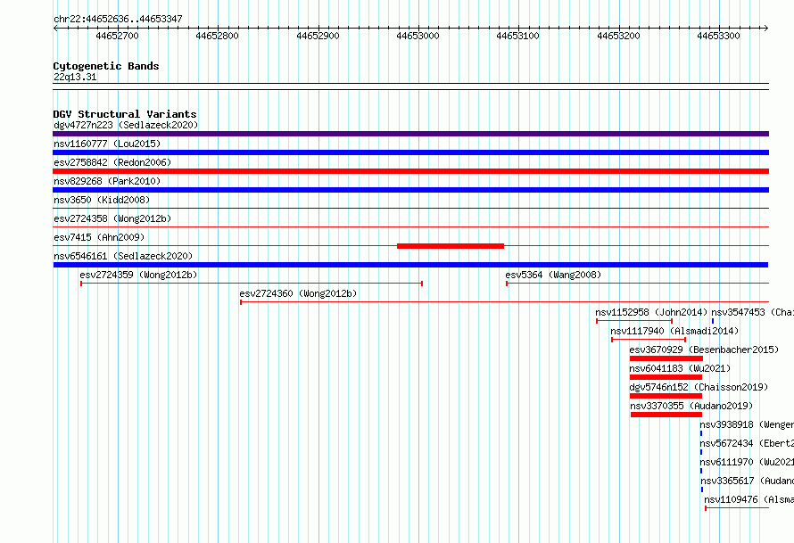Open the nsv1160777 (Lou2015) variant label
Viewport: 794px width, 543px height.
107,144
